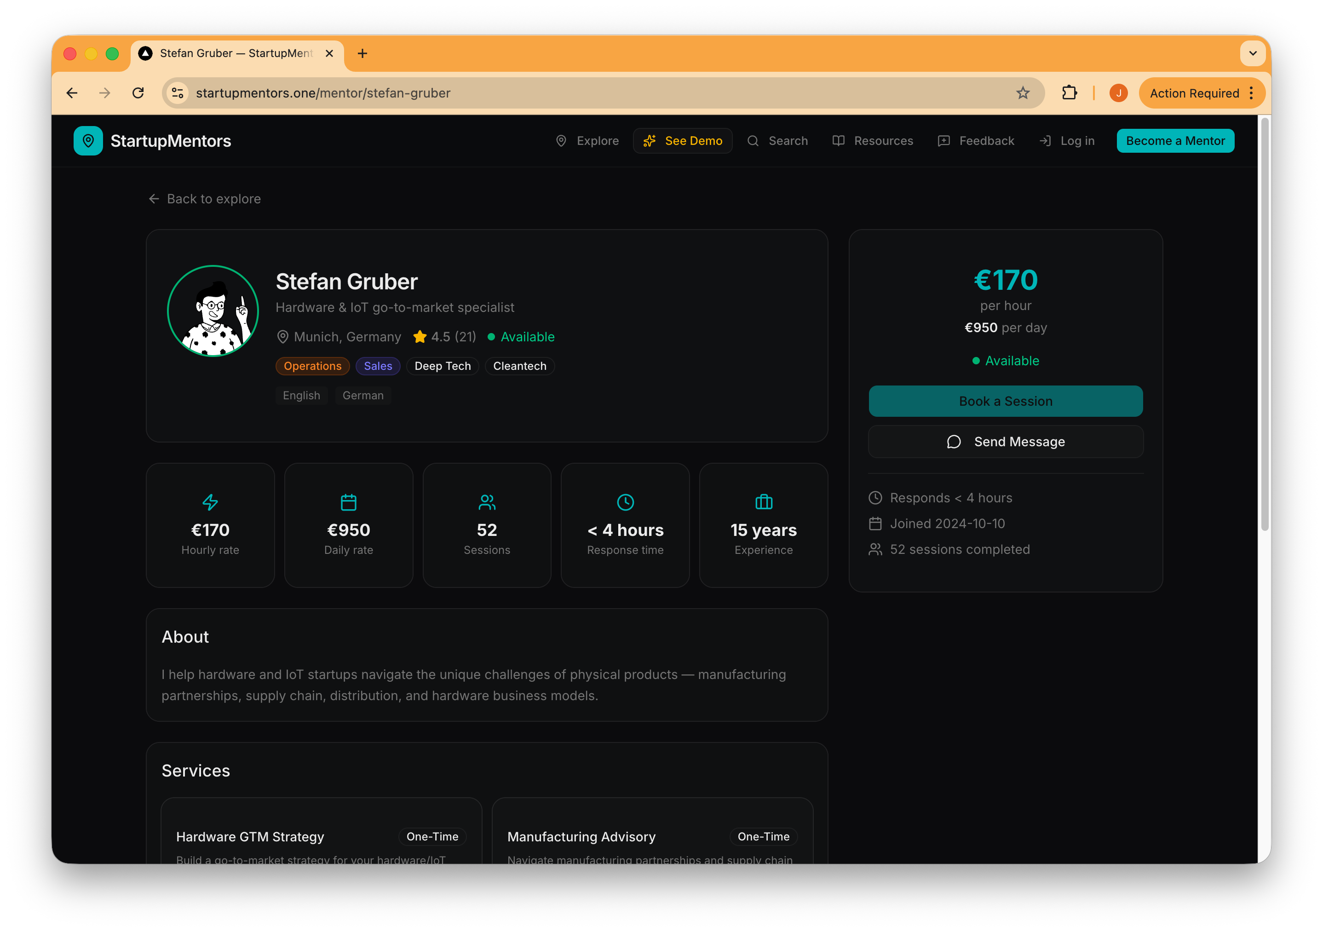Click the Become a Mentor button
Screen dimensions: 1323x932
(1175, 141)
